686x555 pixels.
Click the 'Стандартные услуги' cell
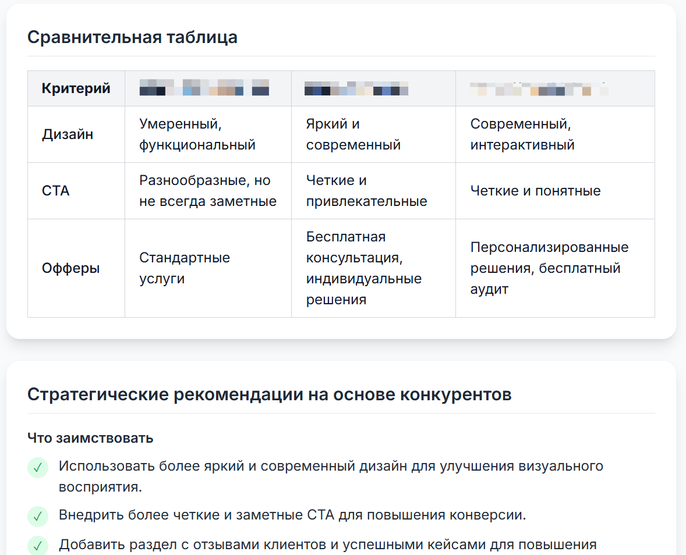click(x=208, y=268)
